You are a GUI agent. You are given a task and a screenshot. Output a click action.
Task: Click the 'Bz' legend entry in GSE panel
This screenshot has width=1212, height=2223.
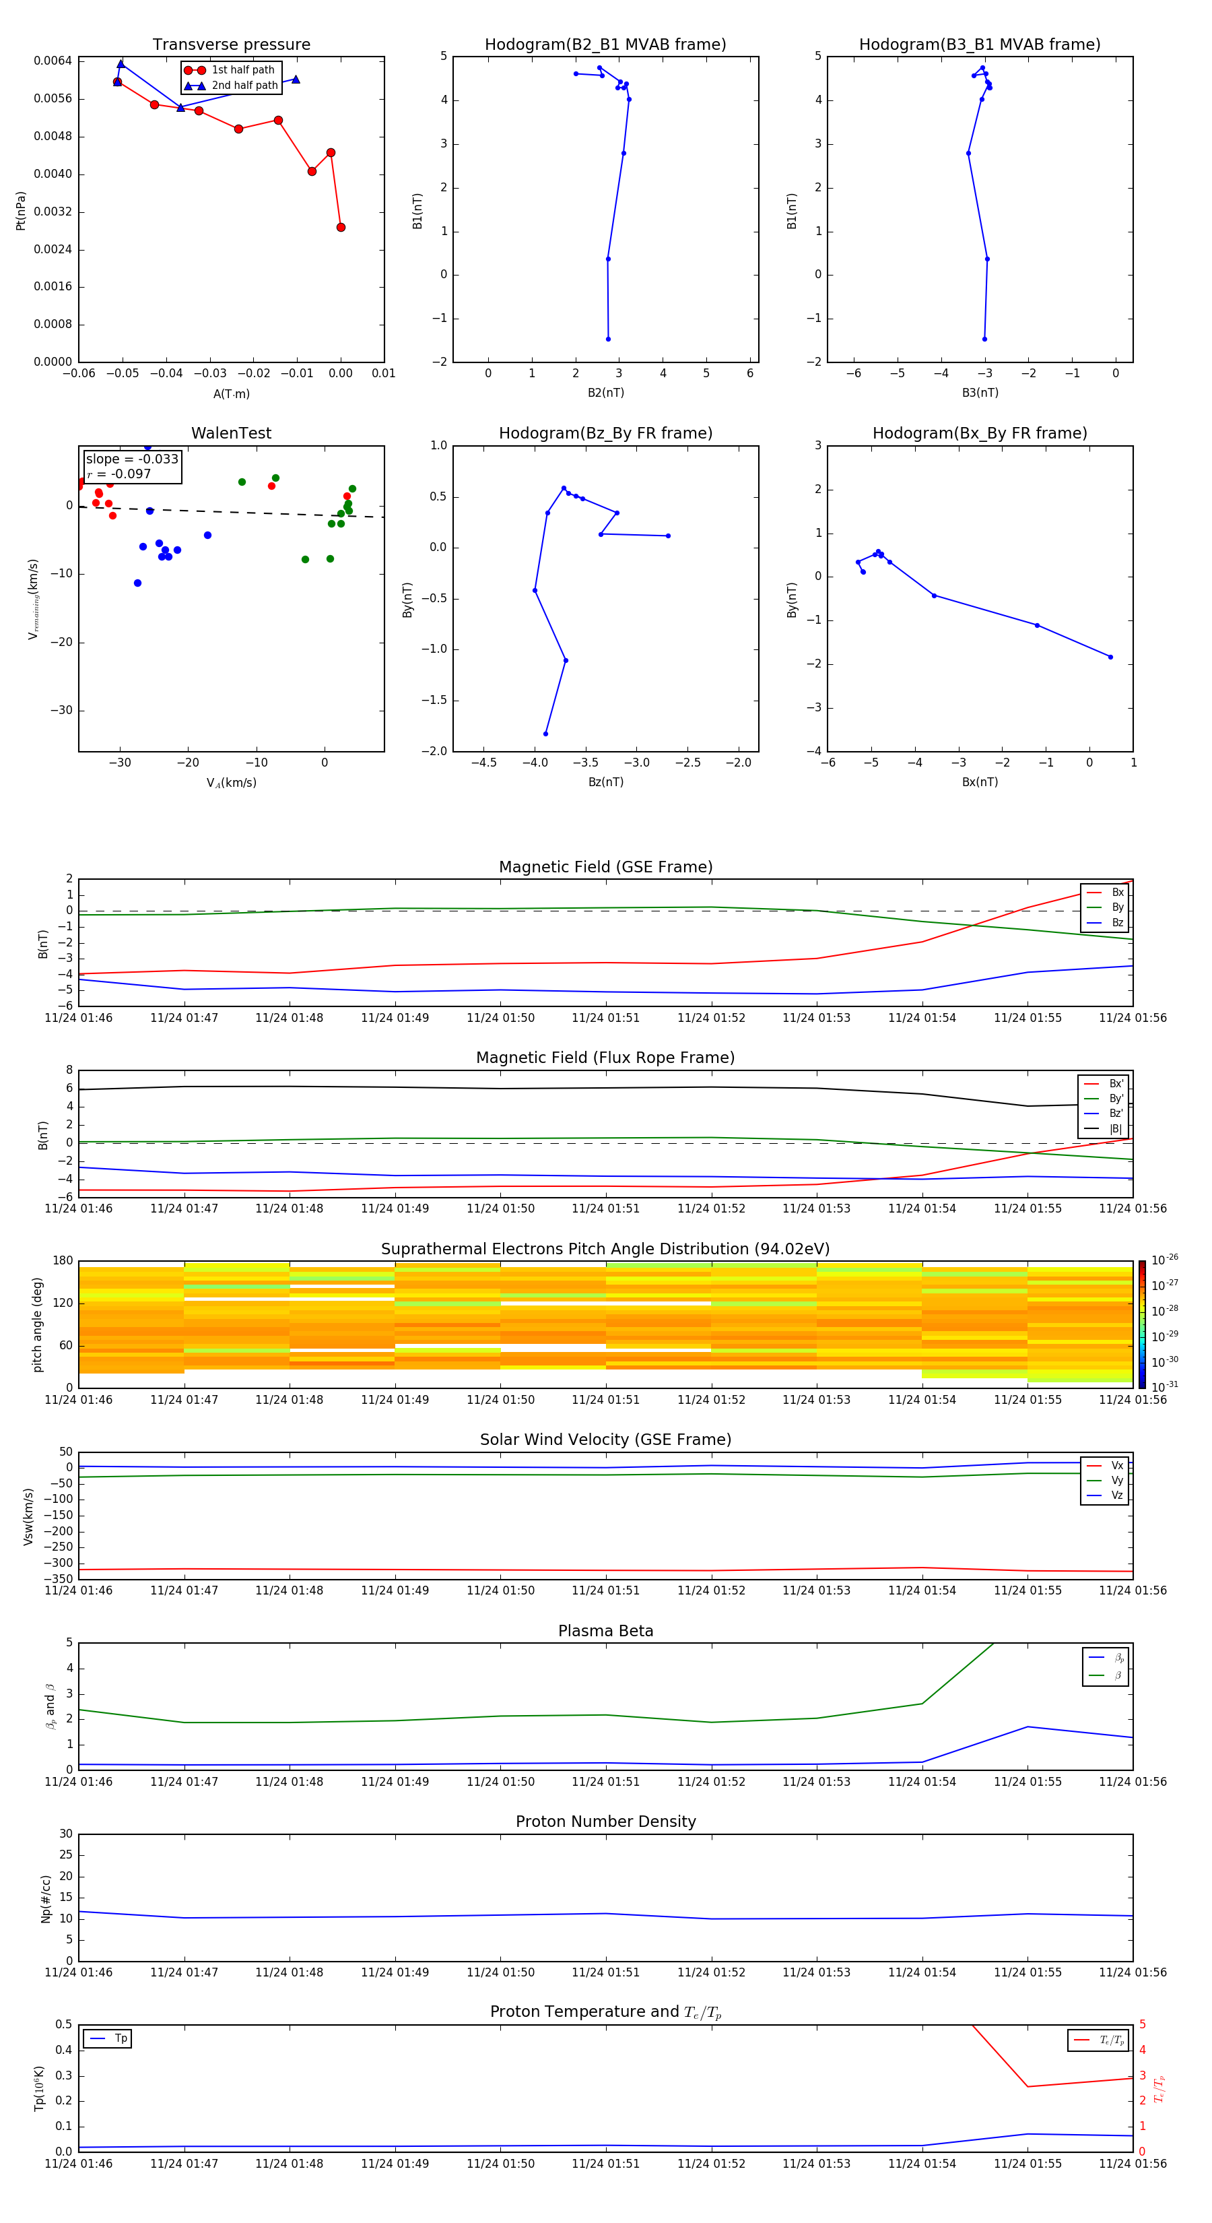tap(1105, 922)
